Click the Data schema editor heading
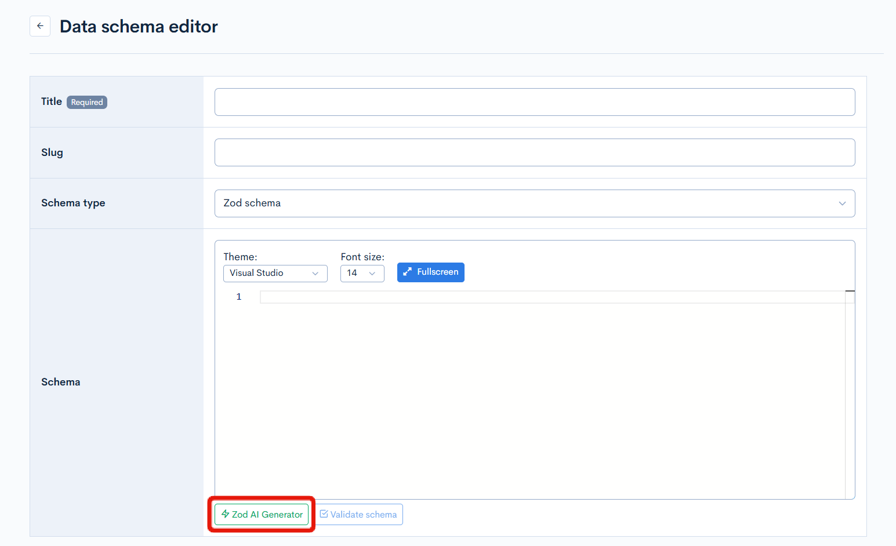 (139, 27)
